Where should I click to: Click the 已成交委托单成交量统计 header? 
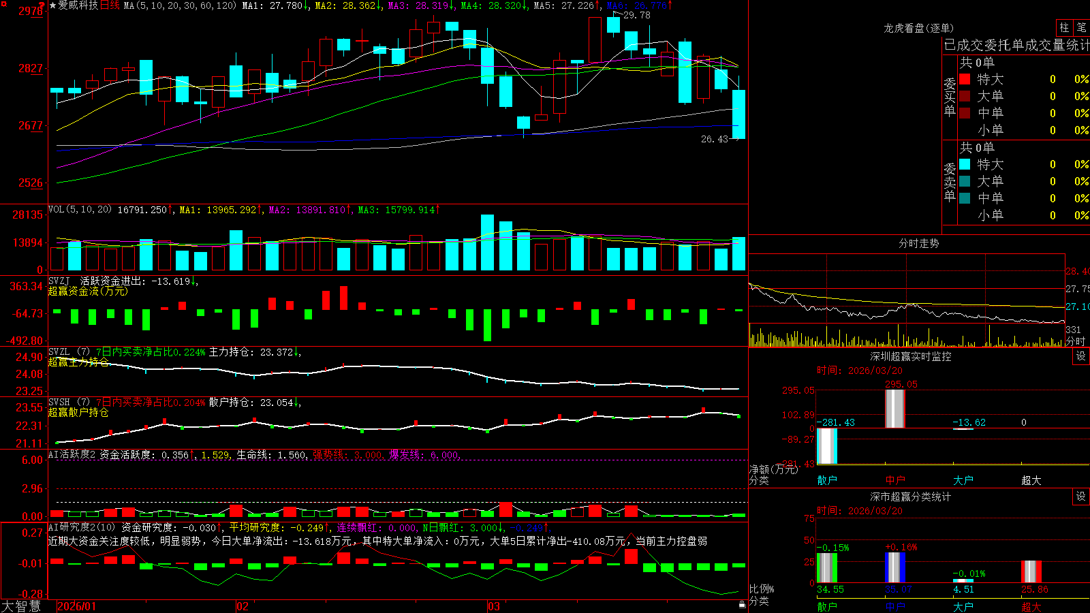click(1016, 45)
